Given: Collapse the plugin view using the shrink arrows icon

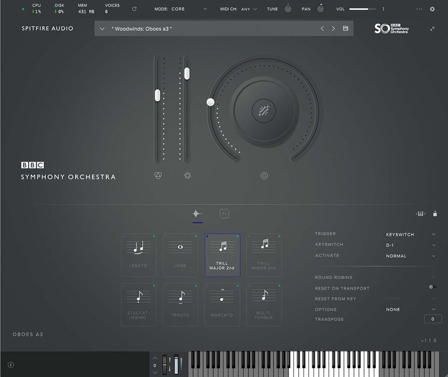Looking at the screenshot, I should tap(432, 29).
